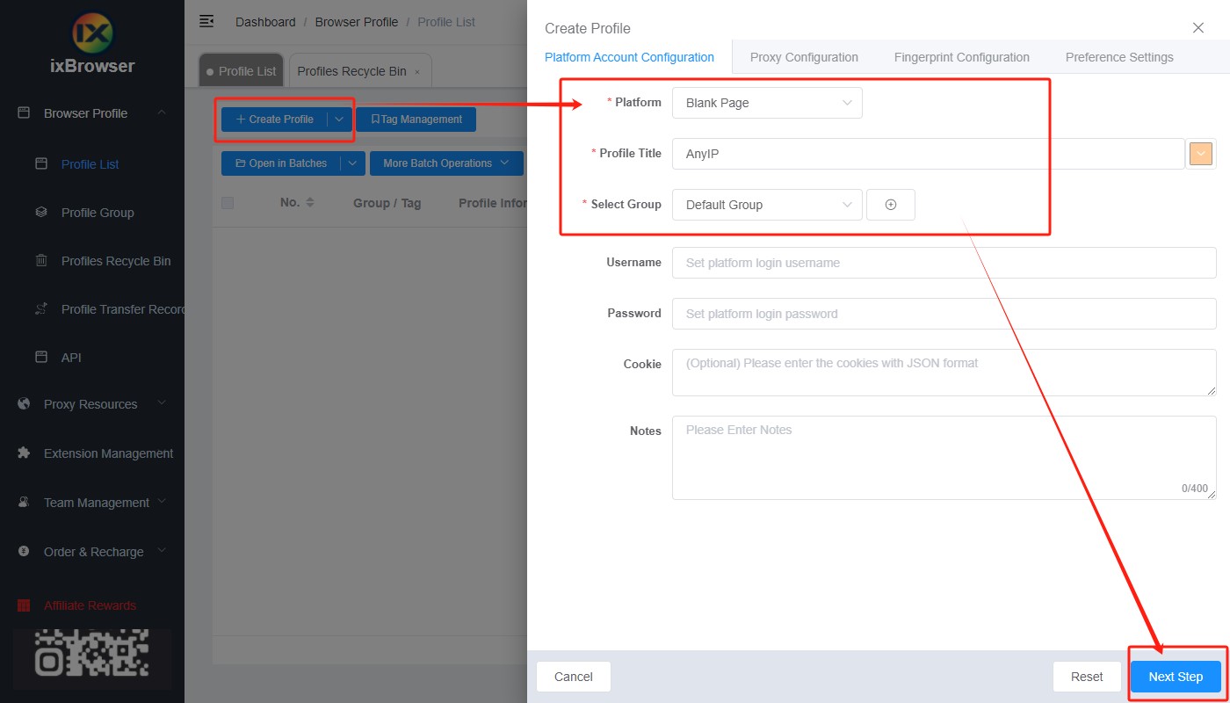The height and width of the screenshot is (703, 1230).
Task: Open the Fingerprint Configuration tab
Action: pyautogui.click(x=961, y=56)
